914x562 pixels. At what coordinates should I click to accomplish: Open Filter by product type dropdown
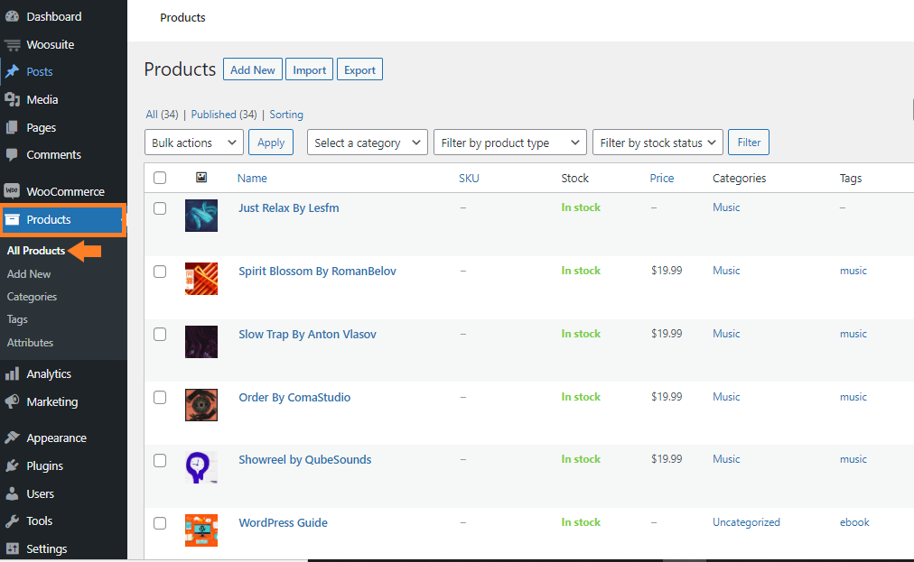[x=510, y=143]
